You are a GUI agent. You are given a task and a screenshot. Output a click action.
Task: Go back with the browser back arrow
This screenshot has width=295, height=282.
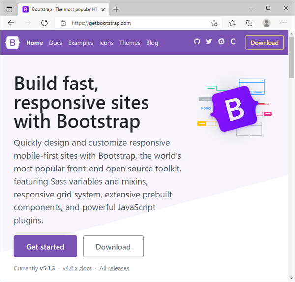(x=11, y=23)
